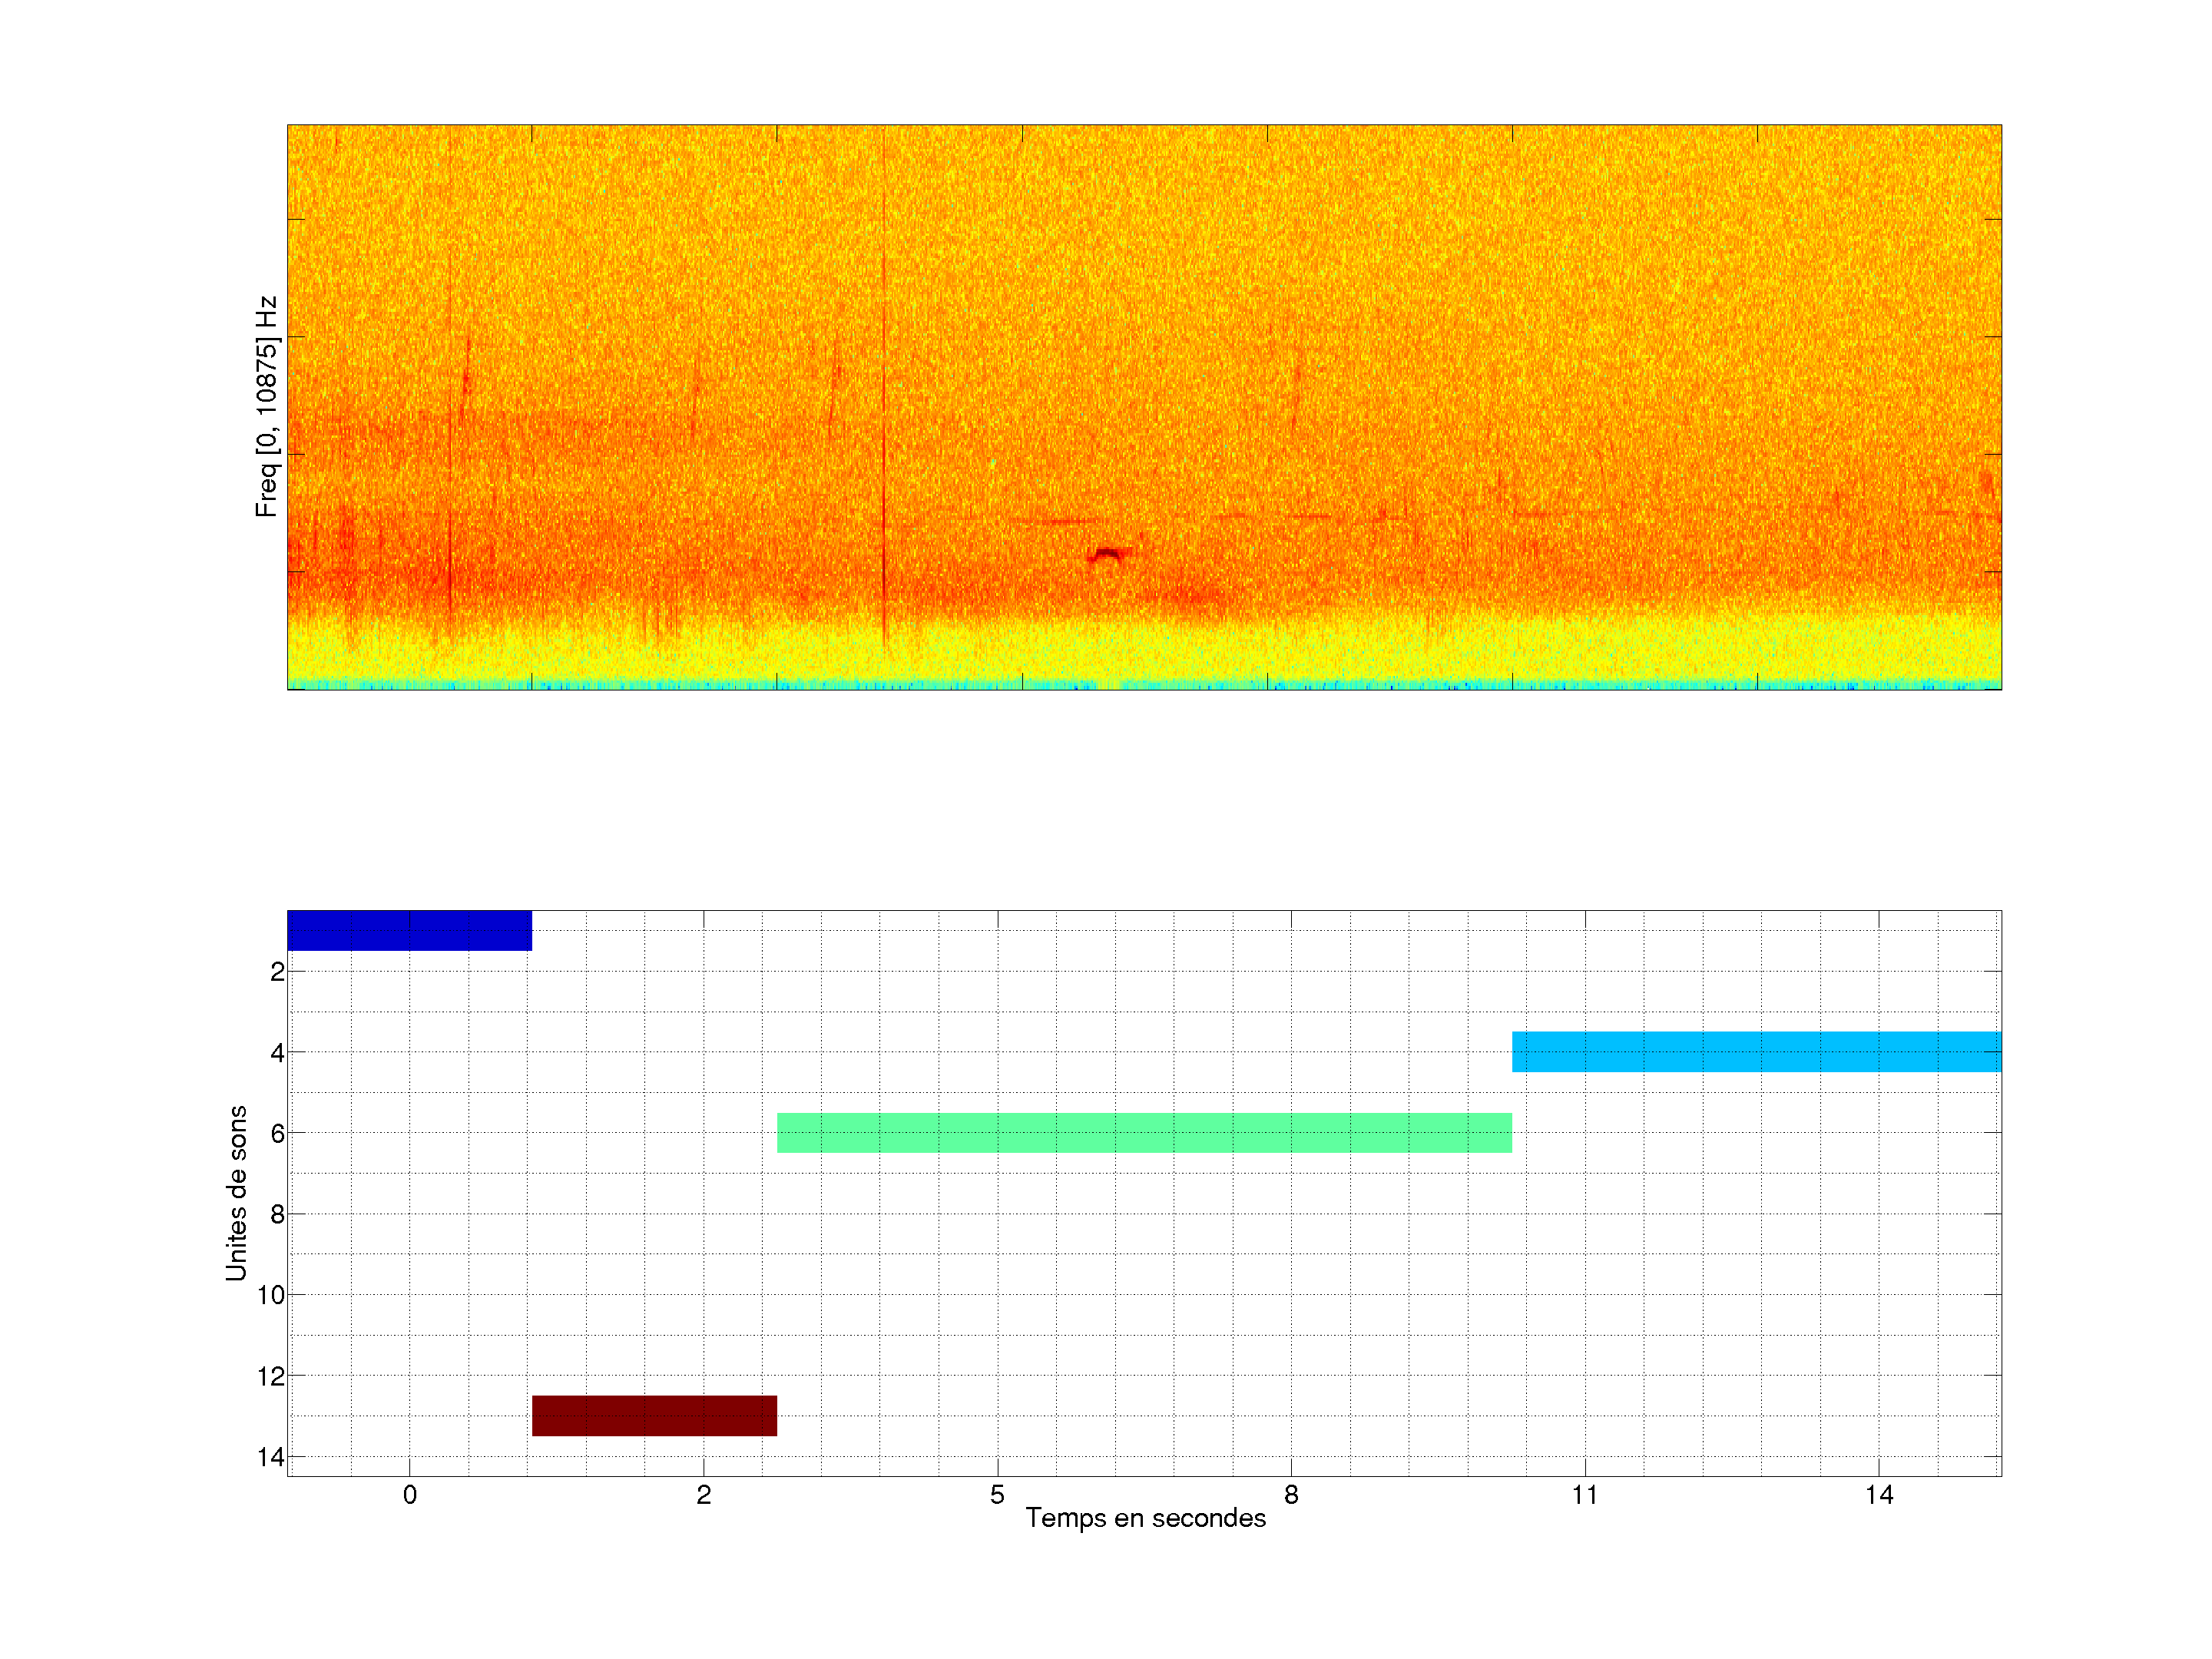Click y-axis tick label 14
2212x1659 pixels.
pyautogui.click(x=271, y=1457)
